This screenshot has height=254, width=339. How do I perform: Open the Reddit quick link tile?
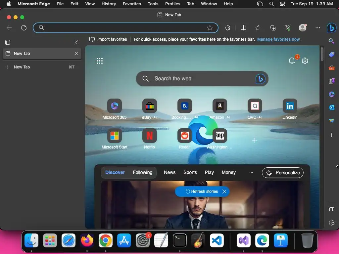[185, 136]
